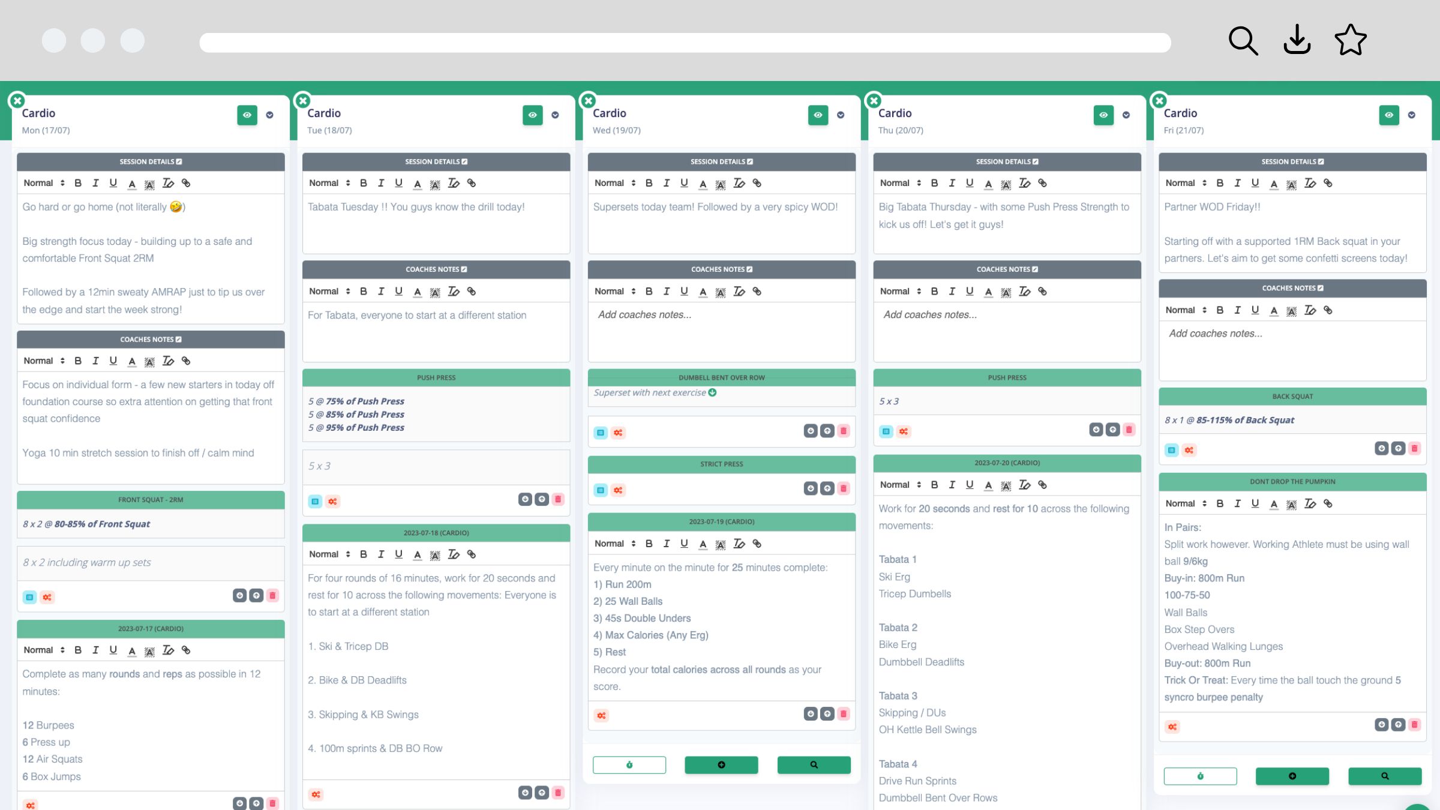Insert link in Monday session details

pos(186,183)
